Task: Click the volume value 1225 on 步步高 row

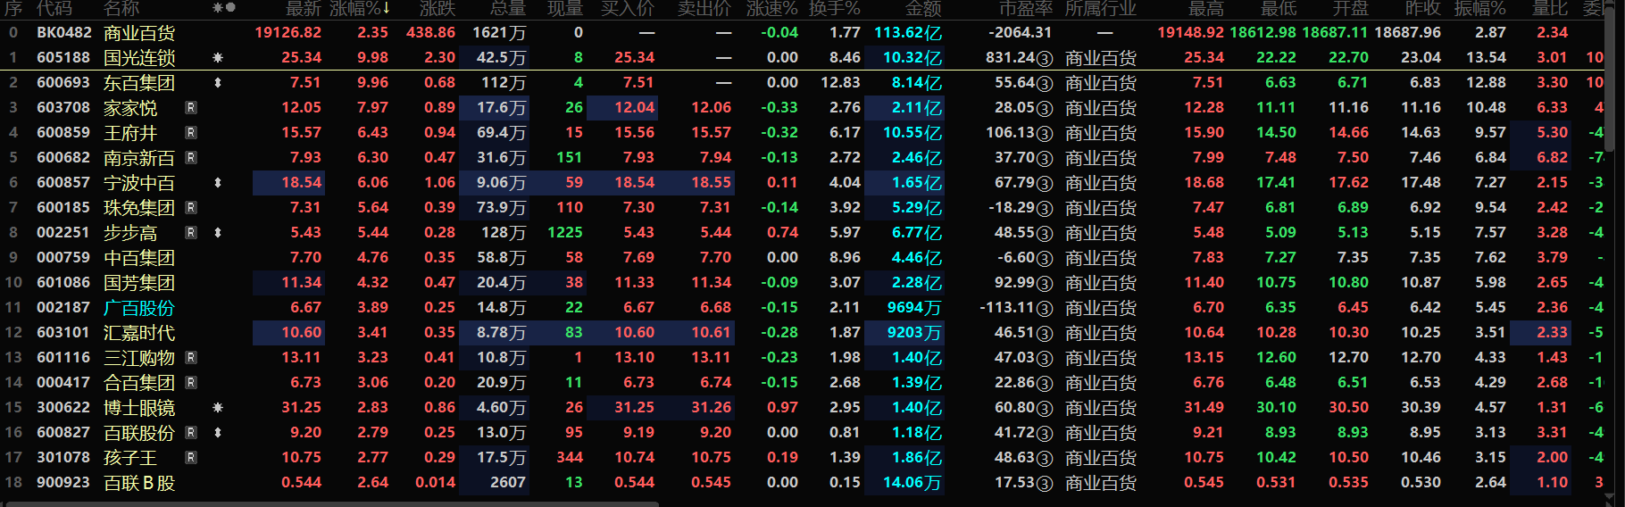Action: 565,232
